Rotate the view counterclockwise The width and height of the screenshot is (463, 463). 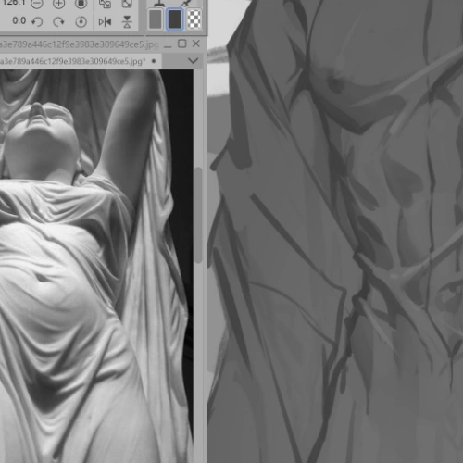tap(37, 21)
